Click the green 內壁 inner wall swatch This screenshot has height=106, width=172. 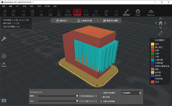coord(153,54)
